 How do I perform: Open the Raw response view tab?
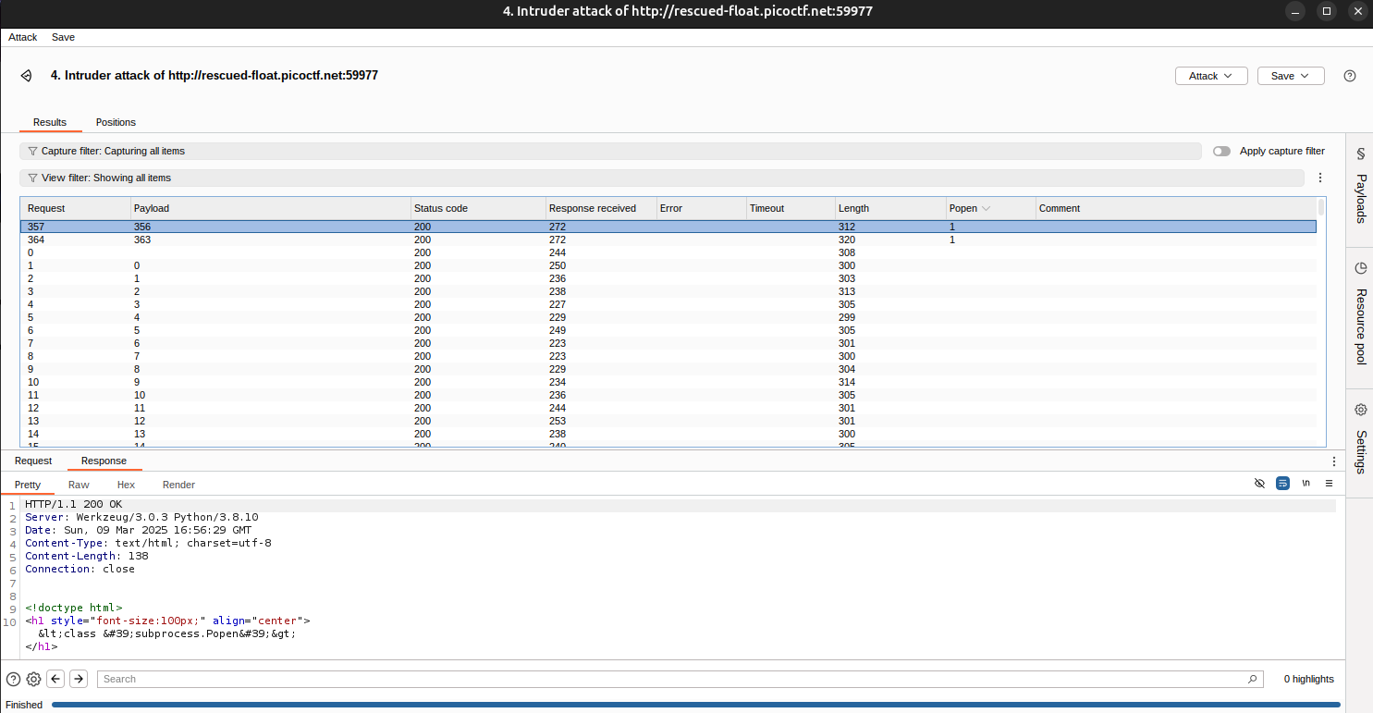click(79, 485)
